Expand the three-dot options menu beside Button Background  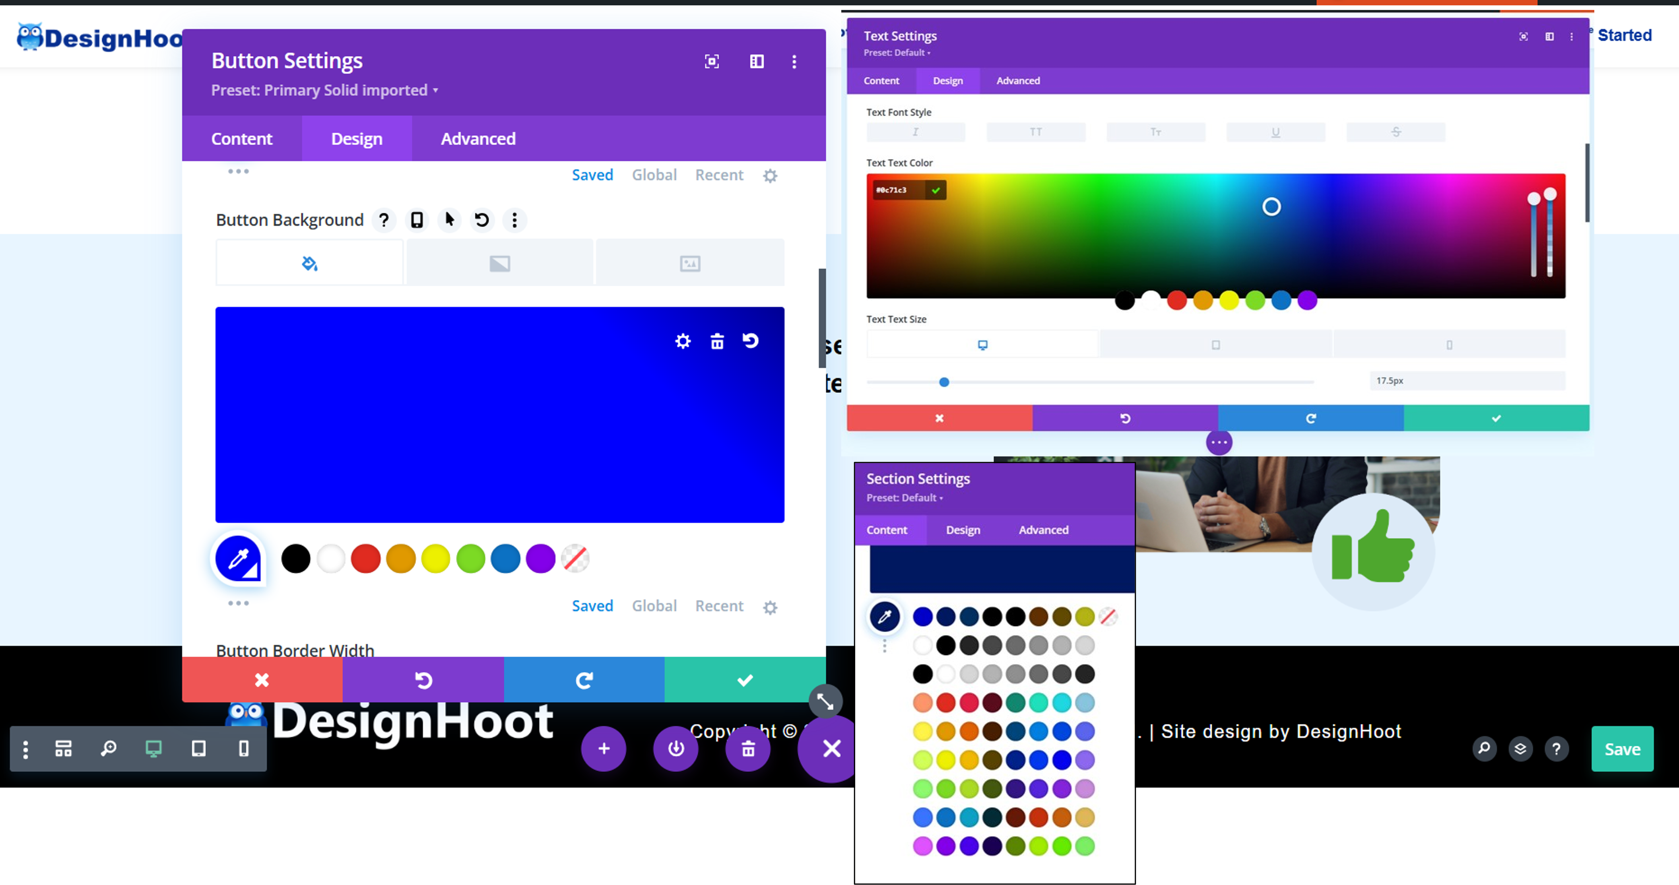[515, 219]
